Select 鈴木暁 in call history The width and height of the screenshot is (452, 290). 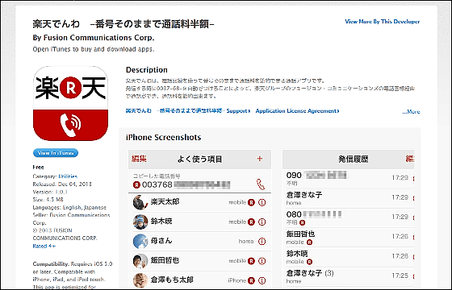[x=348, y=257]
